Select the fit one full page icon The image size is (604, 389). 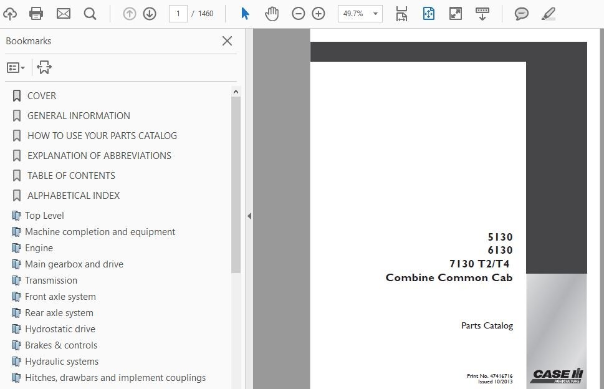tap(428, 14)
